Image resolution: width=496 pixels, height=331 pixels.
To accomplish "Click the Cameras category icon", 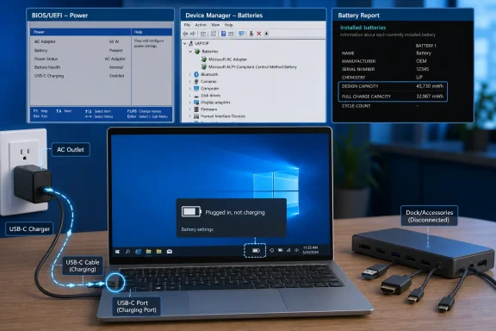I will coord(196,81).
